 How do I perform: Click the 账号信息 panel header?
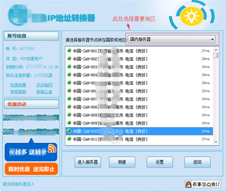coord(31,36)
